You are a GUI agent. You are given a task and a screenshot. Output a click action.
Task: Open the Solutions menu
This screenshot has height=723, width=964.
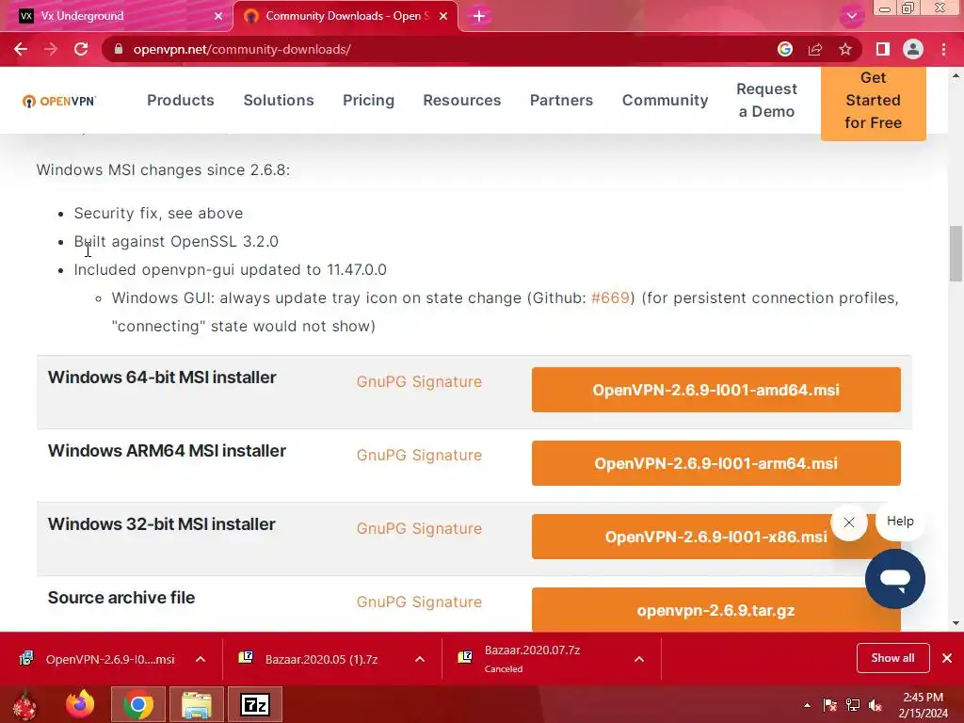point(279,100)
